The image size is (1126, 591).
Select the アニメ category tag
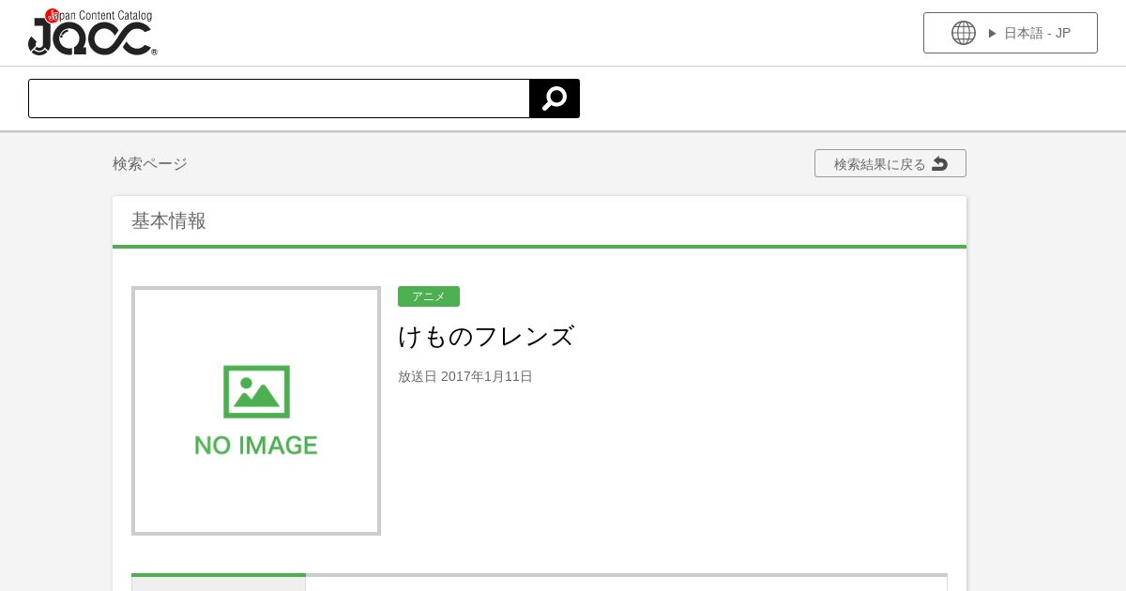429,296
